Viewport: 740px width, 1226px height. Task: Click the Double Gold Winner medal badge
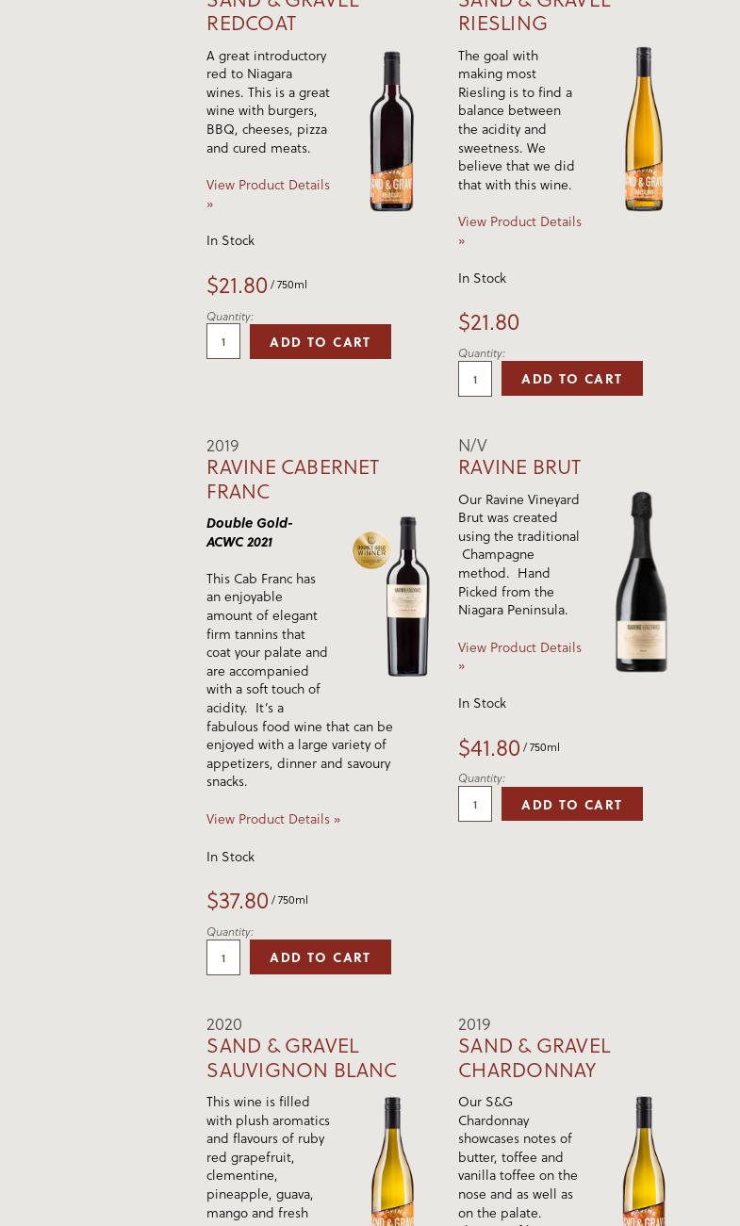(x=370, y=550)
